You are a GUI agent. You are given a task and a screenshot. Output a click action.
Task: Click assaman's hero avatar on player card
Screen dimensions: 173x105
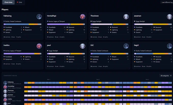[170, 17]
